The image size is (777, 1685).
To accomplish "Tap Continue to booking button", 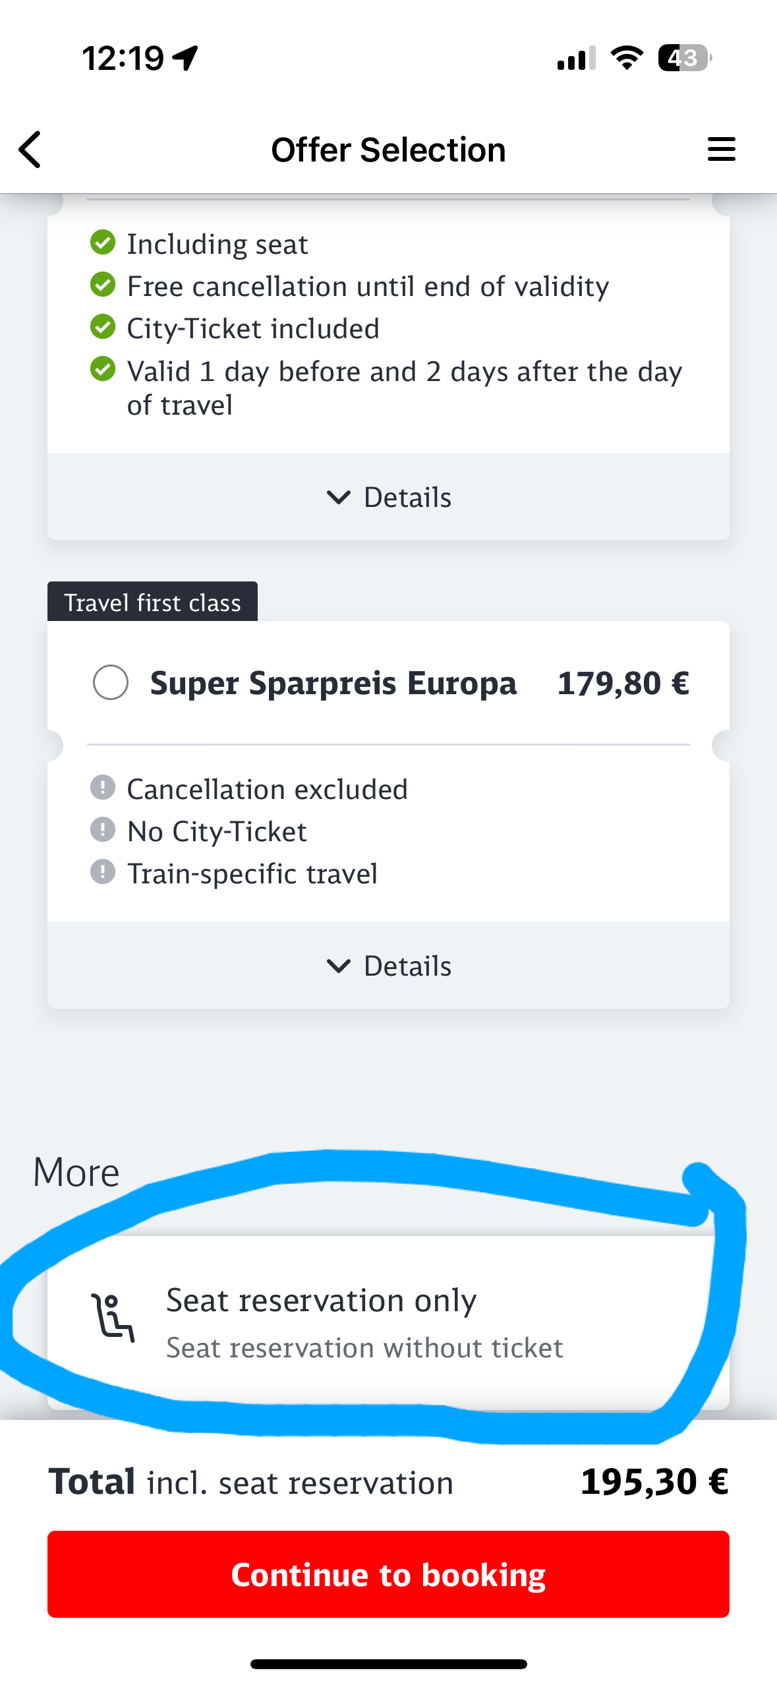I will (x=388, y=1574).
